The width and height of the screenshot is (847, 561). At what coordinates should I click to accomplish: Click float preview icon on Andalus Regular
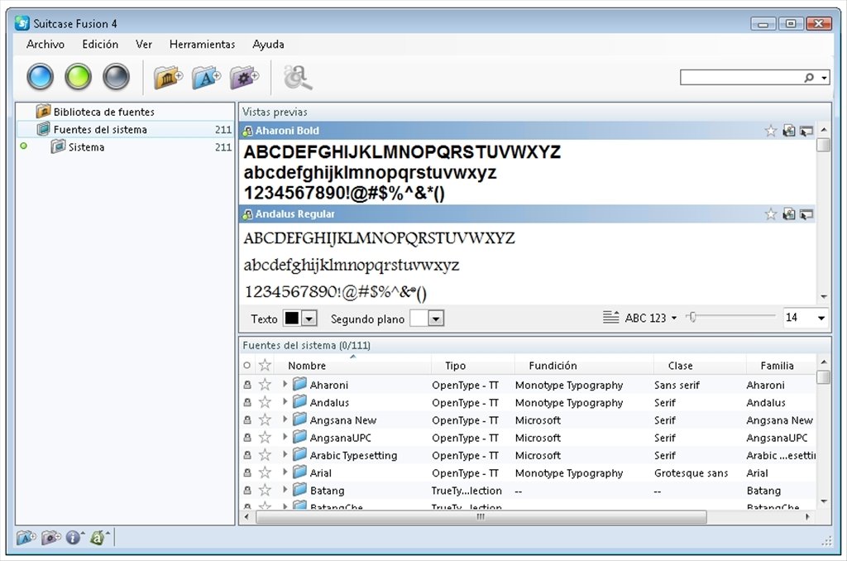tap(806, 214)
